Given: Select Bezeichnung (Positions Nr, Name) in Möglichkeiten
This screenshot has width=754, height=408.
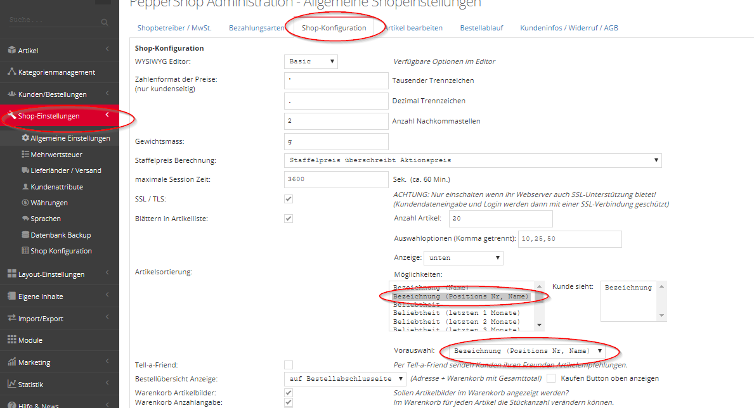Looking at the screenshot, I should click(460, 296).
